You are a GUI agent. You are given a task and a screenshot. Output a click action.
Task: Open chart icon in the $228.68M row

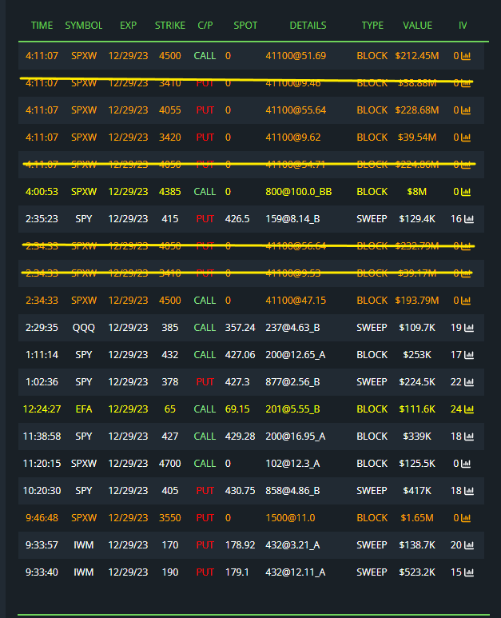coord(466,110)
